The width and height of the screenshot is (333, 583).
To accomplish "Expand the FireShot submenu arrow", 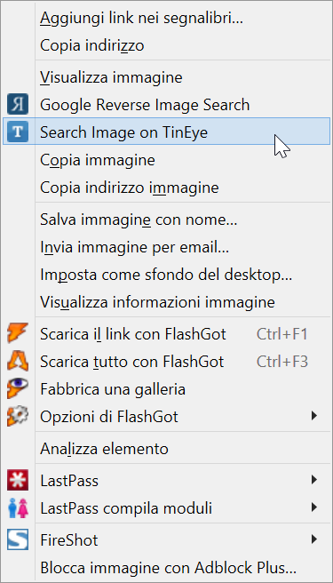I will pos(314,539).
